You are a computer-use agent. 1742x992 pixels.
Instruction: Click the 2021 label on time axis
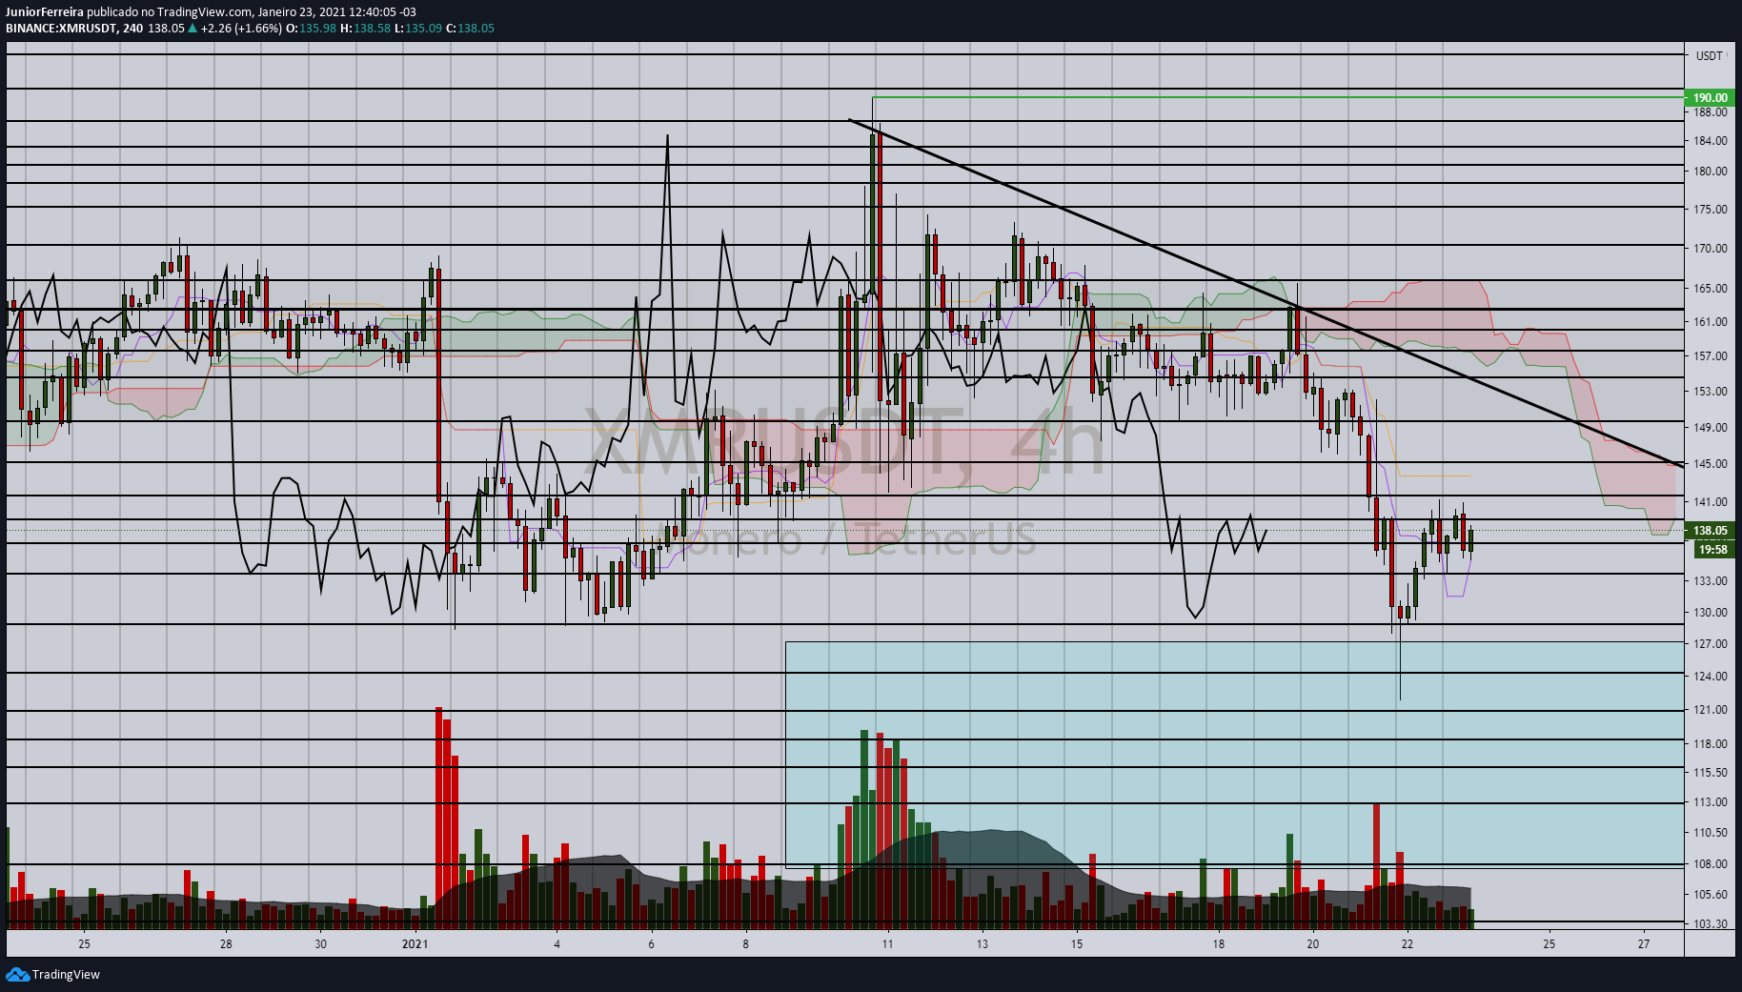click(415, 944)
